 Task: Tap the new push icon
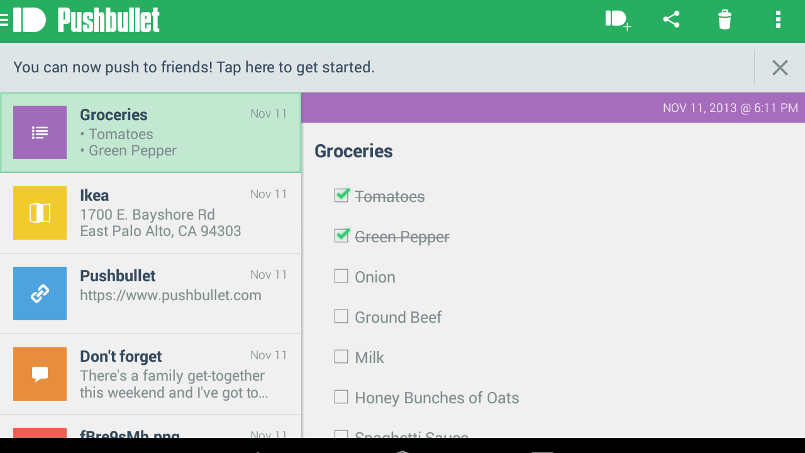[618, 20]
